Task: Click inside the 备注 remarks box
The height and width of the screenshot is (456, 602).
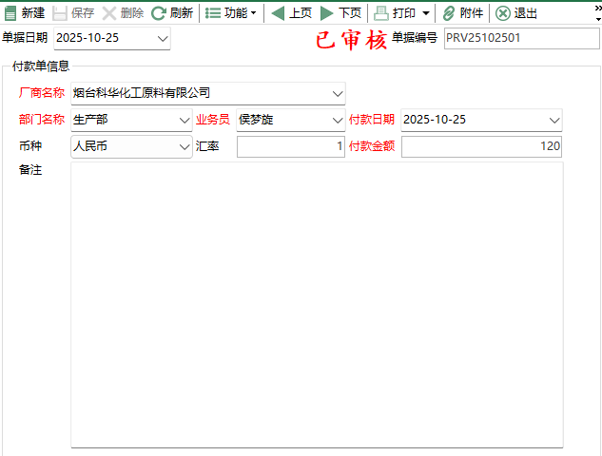Action: (317, 305)
